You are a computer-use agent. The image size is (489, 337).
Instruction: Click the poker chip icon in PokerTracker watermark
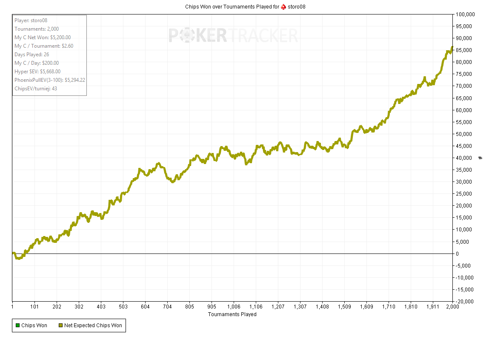tap(188, 35)
